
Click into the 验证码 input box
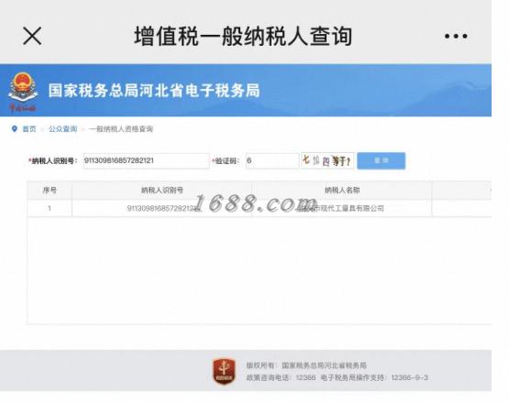272,161
